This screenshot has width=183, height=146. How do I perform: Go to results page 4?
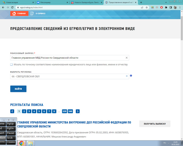click(x=34, y=111)
